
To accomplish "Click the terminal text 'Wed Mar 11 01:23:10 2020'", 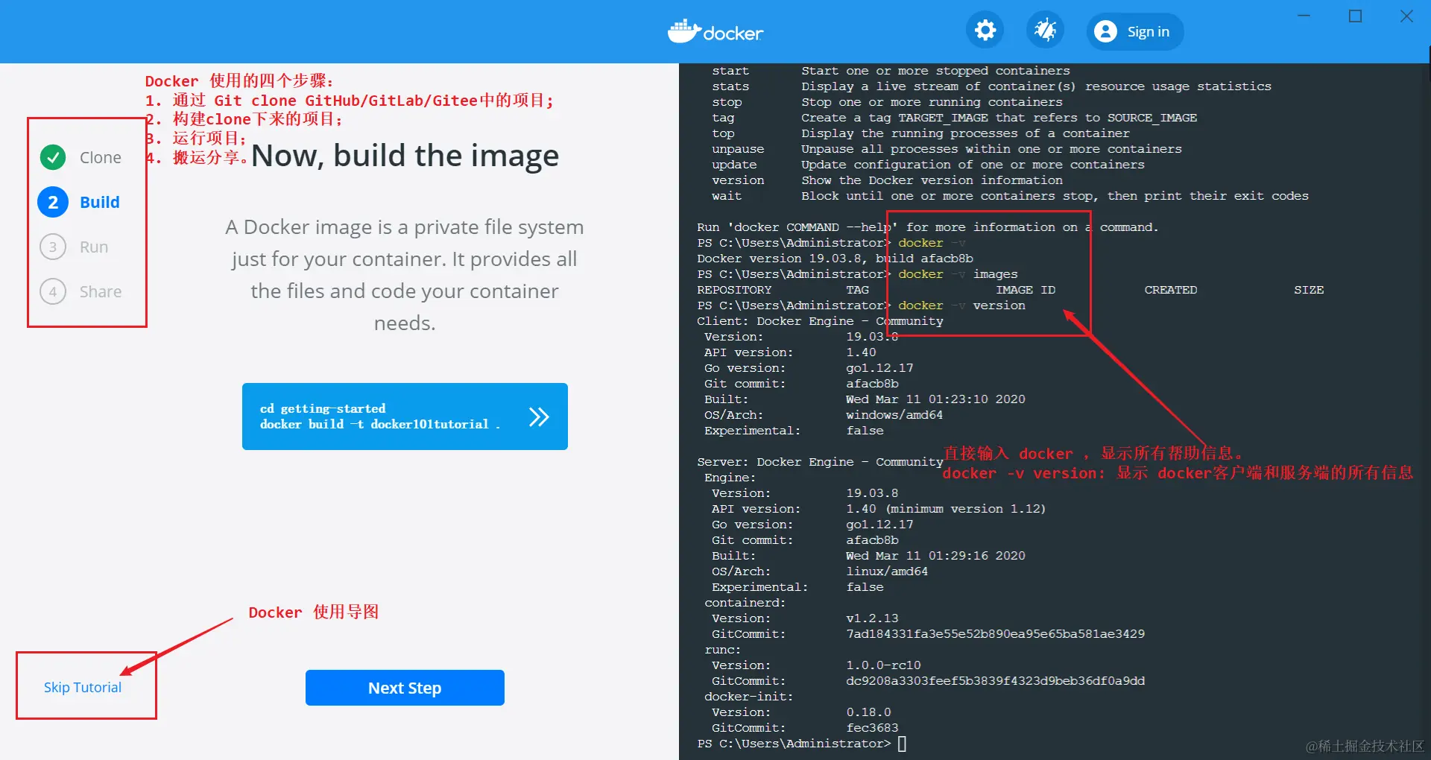I will click(935, 399).
